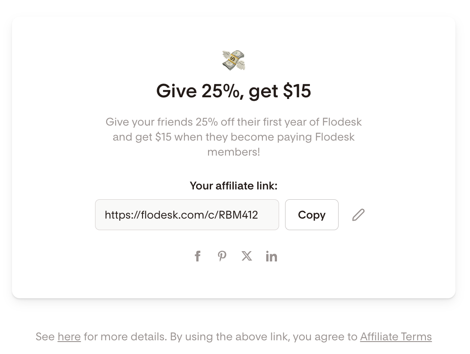The height and width of the screenshot is (354, 470).
Task: Share affiliate link on LinkedIn
Action: [271, 256]
